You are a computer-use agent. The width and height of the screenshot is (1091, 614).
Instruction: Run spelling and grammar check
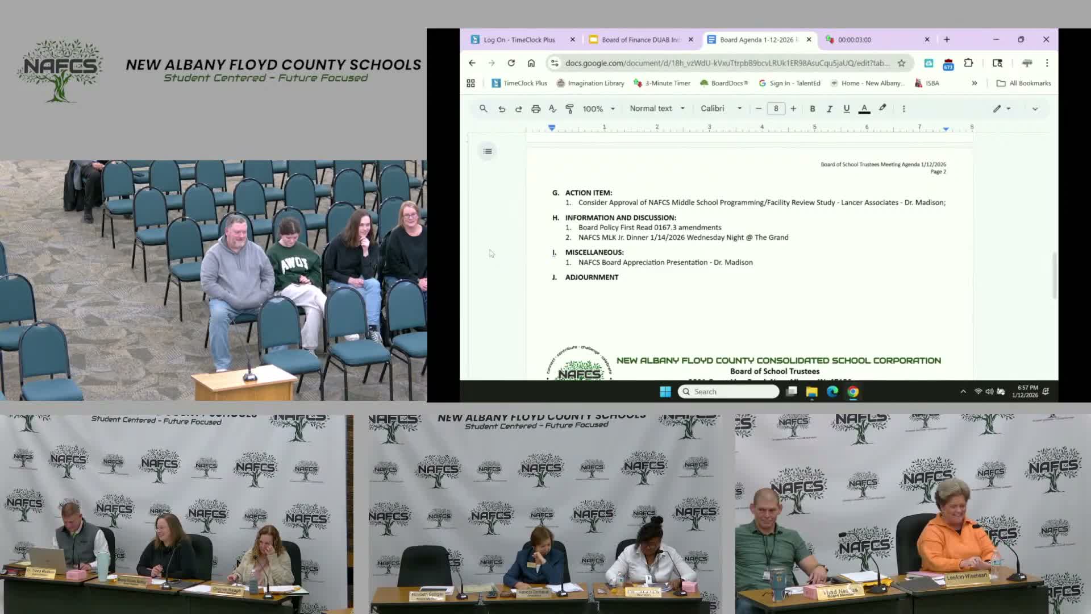(552, 109)
